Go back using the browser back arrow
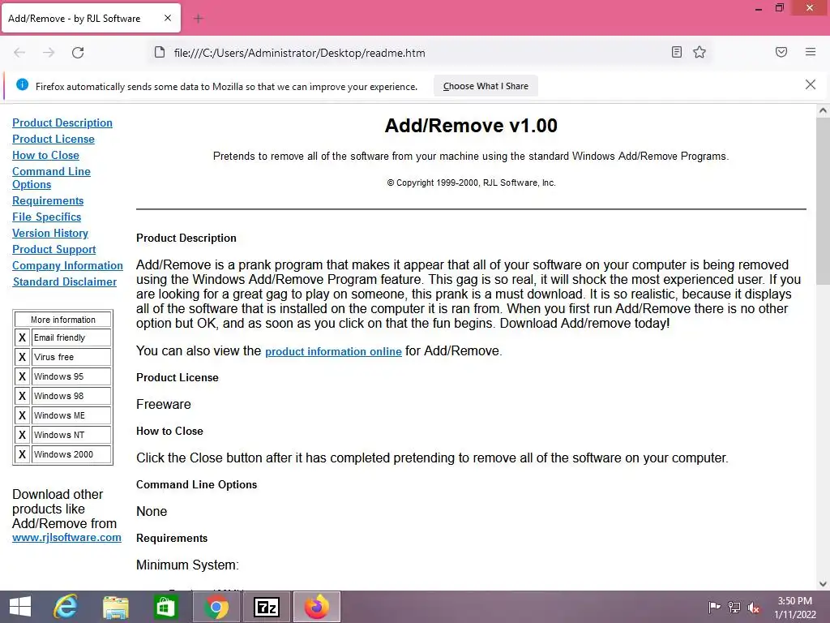This screenshot has width=830, height=623. (19, 53)
